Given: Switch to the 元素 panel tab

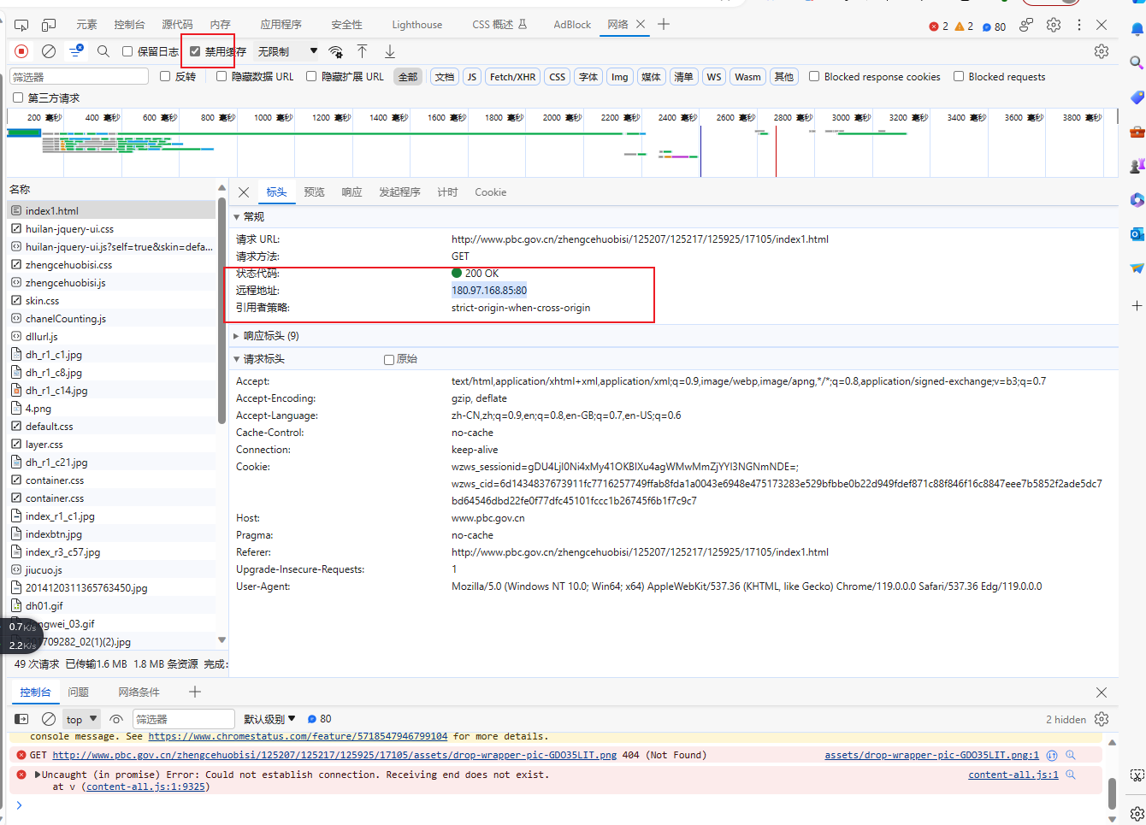Looking at the screenshot, I should click(86, 25).
